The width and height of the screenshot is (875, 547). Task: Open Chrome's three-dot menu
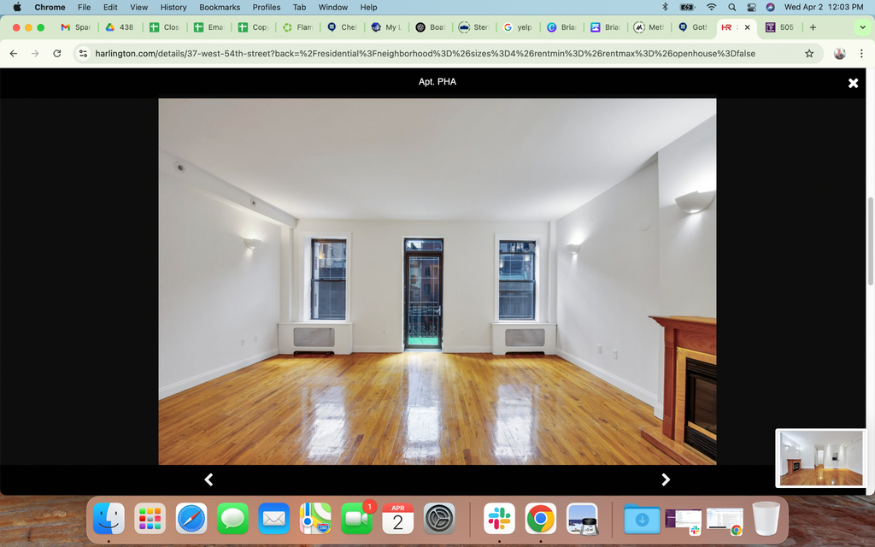(x=861, y=54)
